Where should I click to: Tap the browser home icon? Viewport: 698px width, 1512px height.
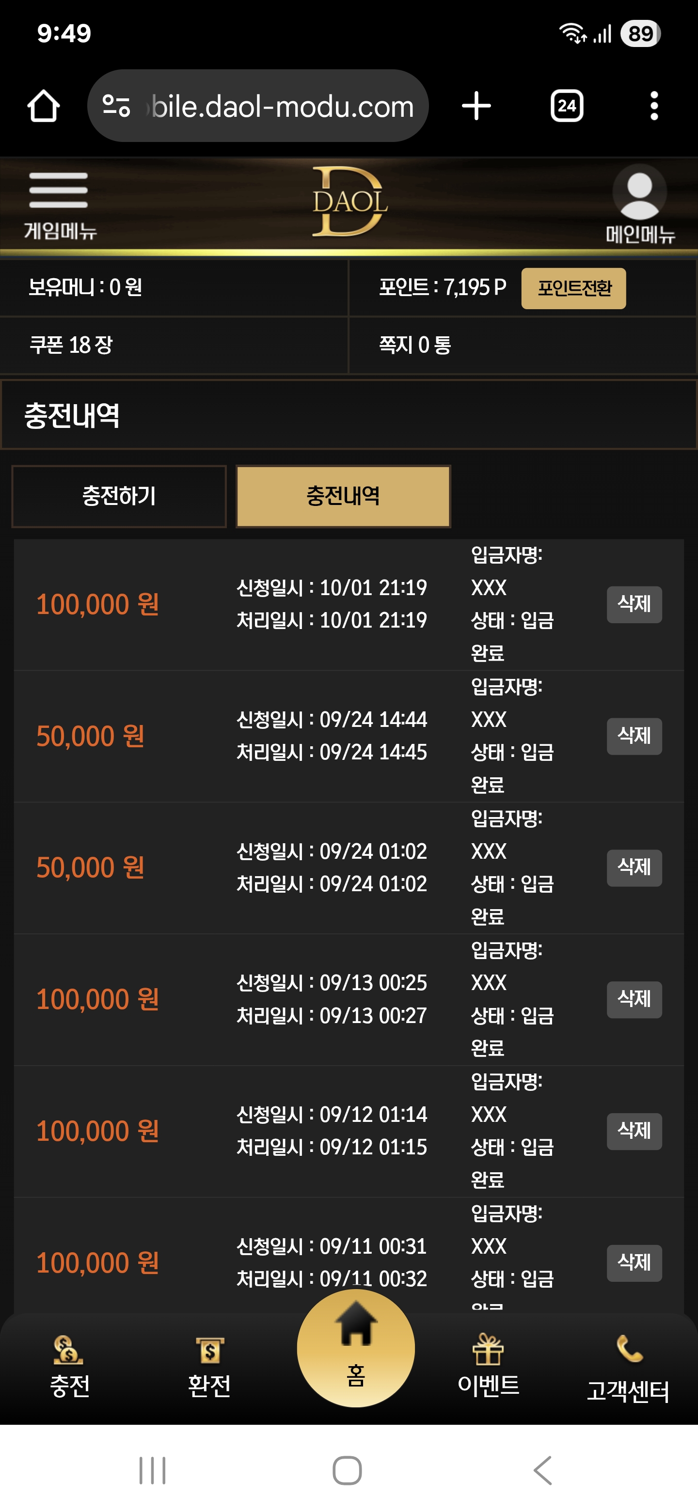(x=44, y=106)
